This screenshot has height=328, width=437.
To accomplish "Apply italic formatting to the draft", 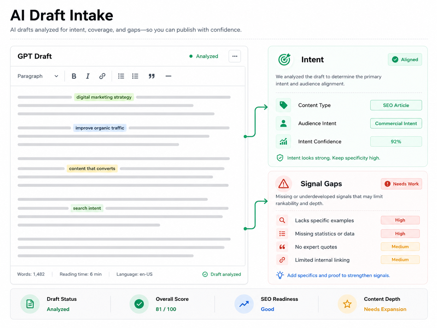I will point(88,76).
